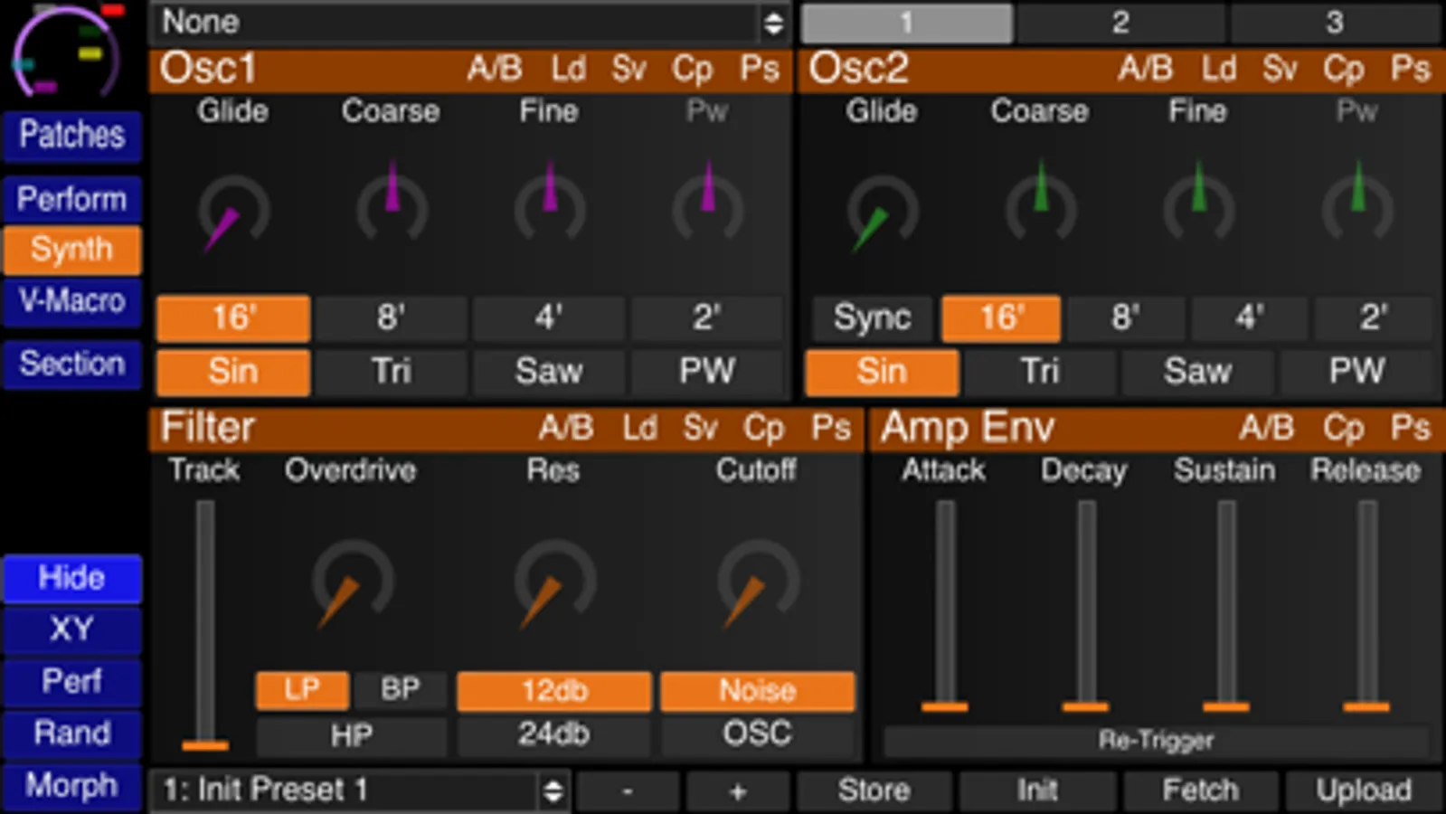Go to previous preset with minus

coord(628,790)
